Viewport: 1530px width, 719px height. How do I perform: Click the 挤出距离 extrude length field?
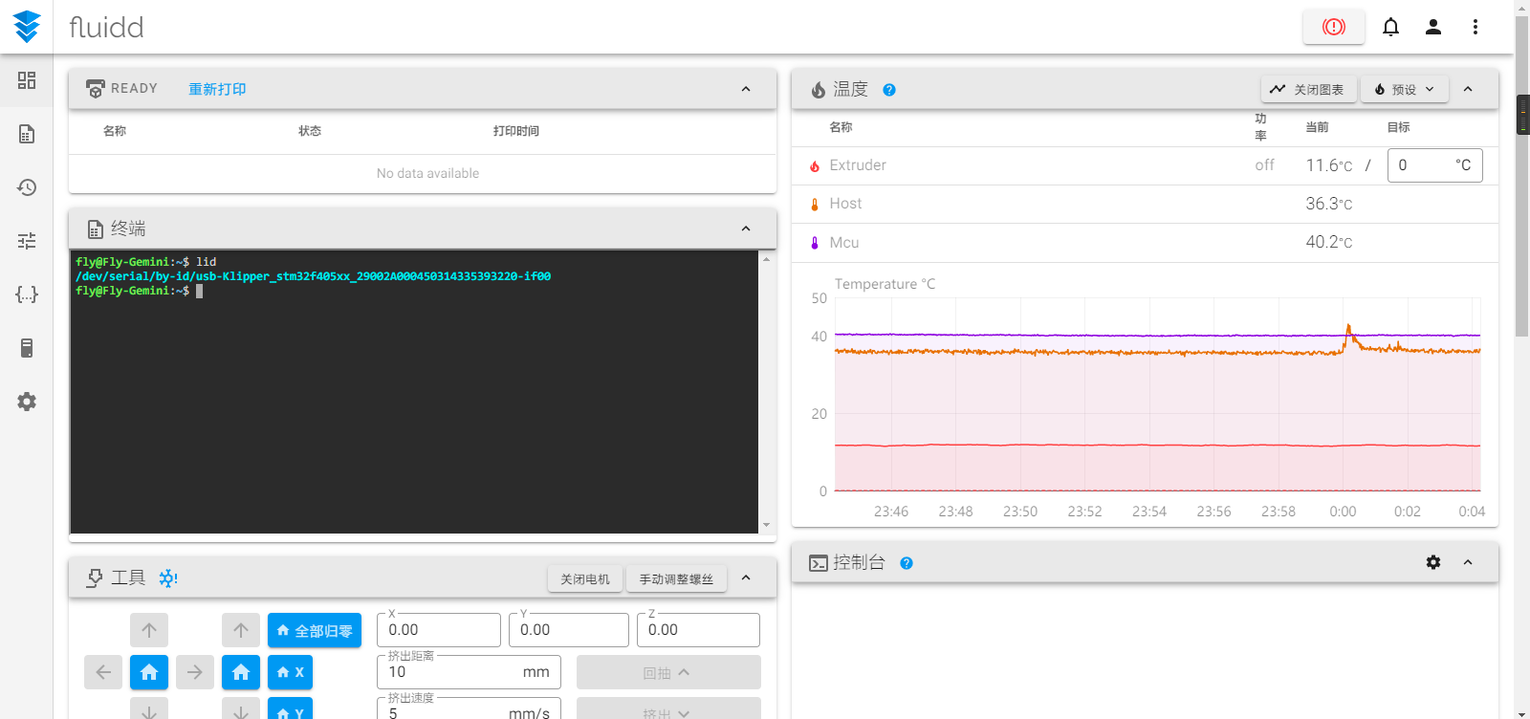[x=469, y=672]
